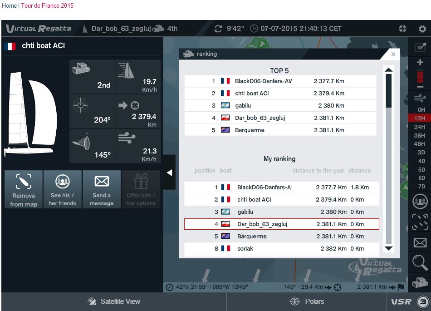431x311 pixels.
Task: Select highlighted Dar_bob_63_zegluj row in My ranking
Action: pos(282,224)
